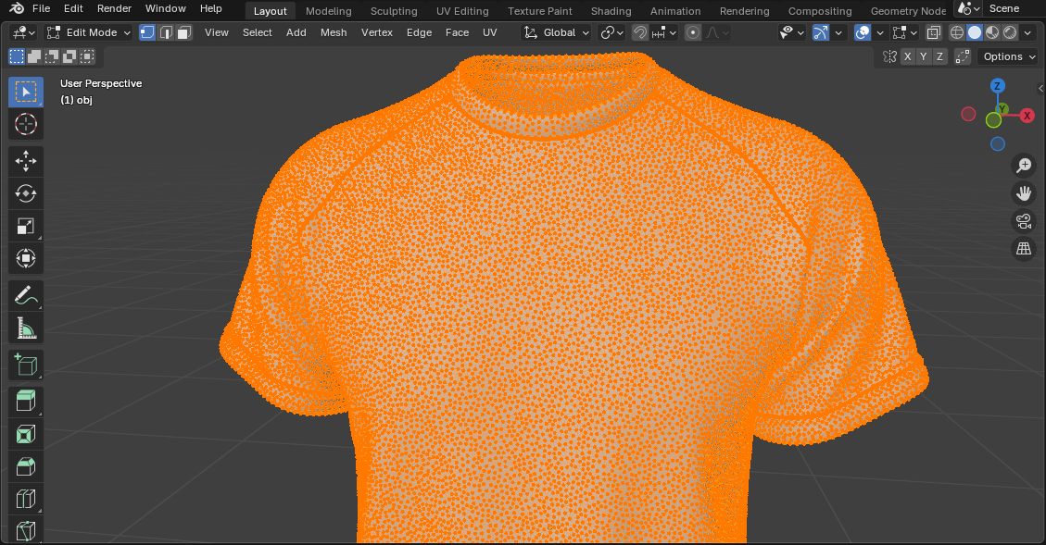This screenshot has width=1046, height=545.
Task: Open the Global transform orientation dropdown
Action: pos(556,31)
